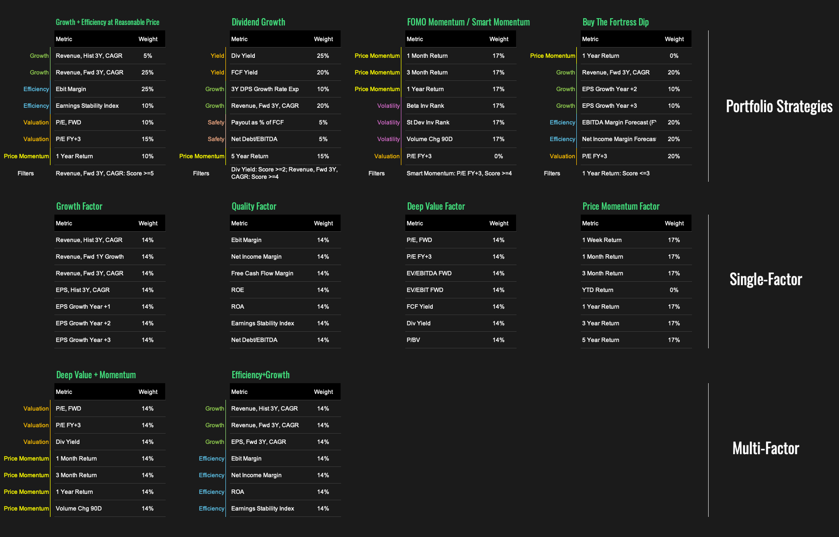This screenshot has width=839, height=537.
Task: Select the 'Buy The Fortress Dip' title
Action: (x=616, y=22)
